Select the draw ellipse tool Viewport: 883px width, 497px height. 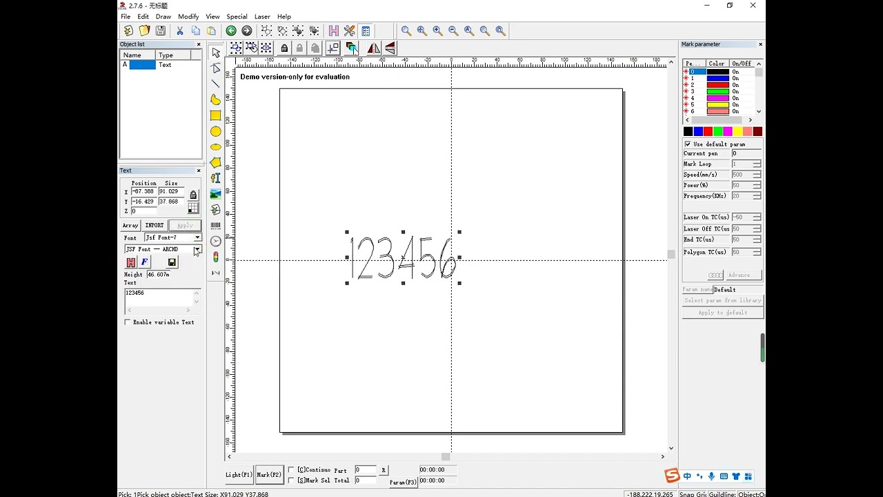(x=216, y=147)
